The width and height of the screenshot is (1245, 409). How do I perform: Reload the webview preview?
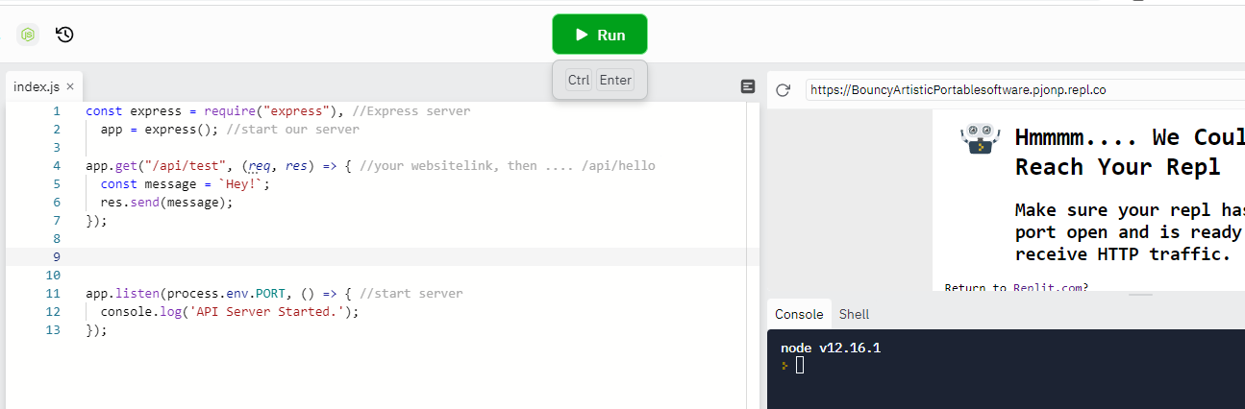tap(784, 89)
